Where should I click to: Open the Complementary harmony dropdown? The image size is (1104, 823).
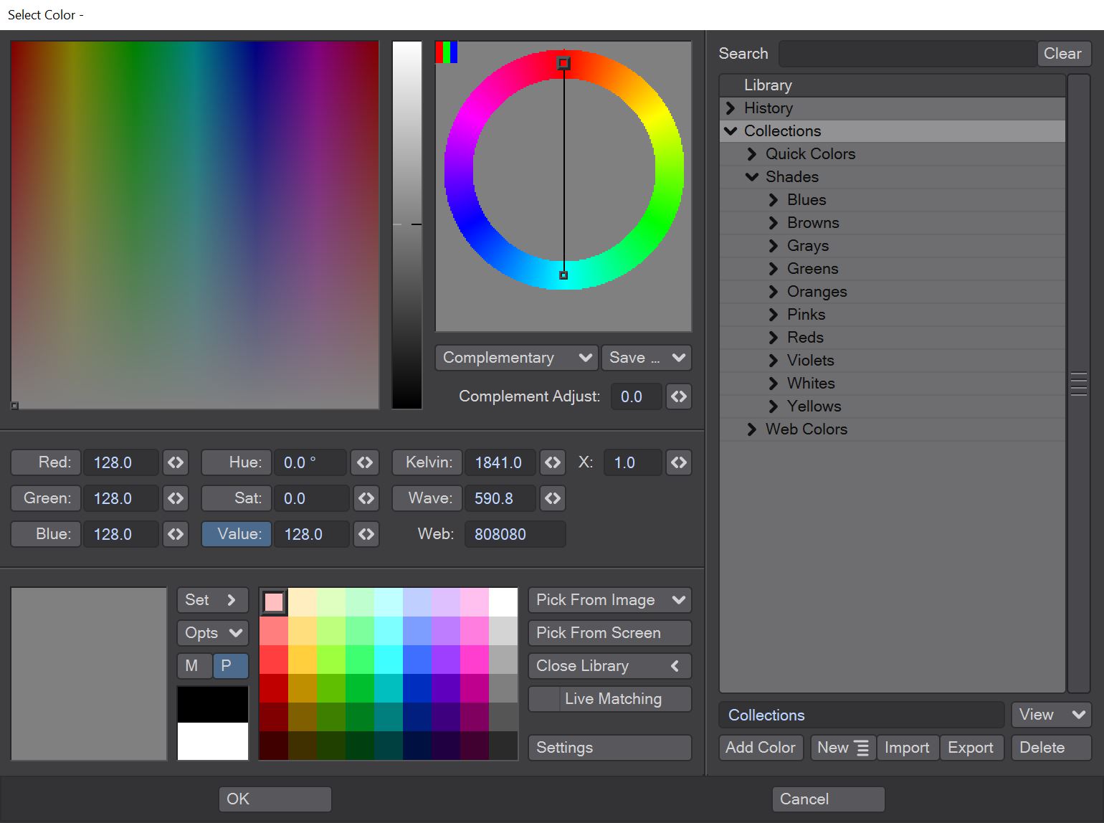(x=515, y=357)
